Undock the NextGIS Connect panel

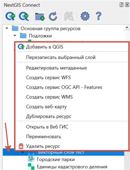coord(121,5)
